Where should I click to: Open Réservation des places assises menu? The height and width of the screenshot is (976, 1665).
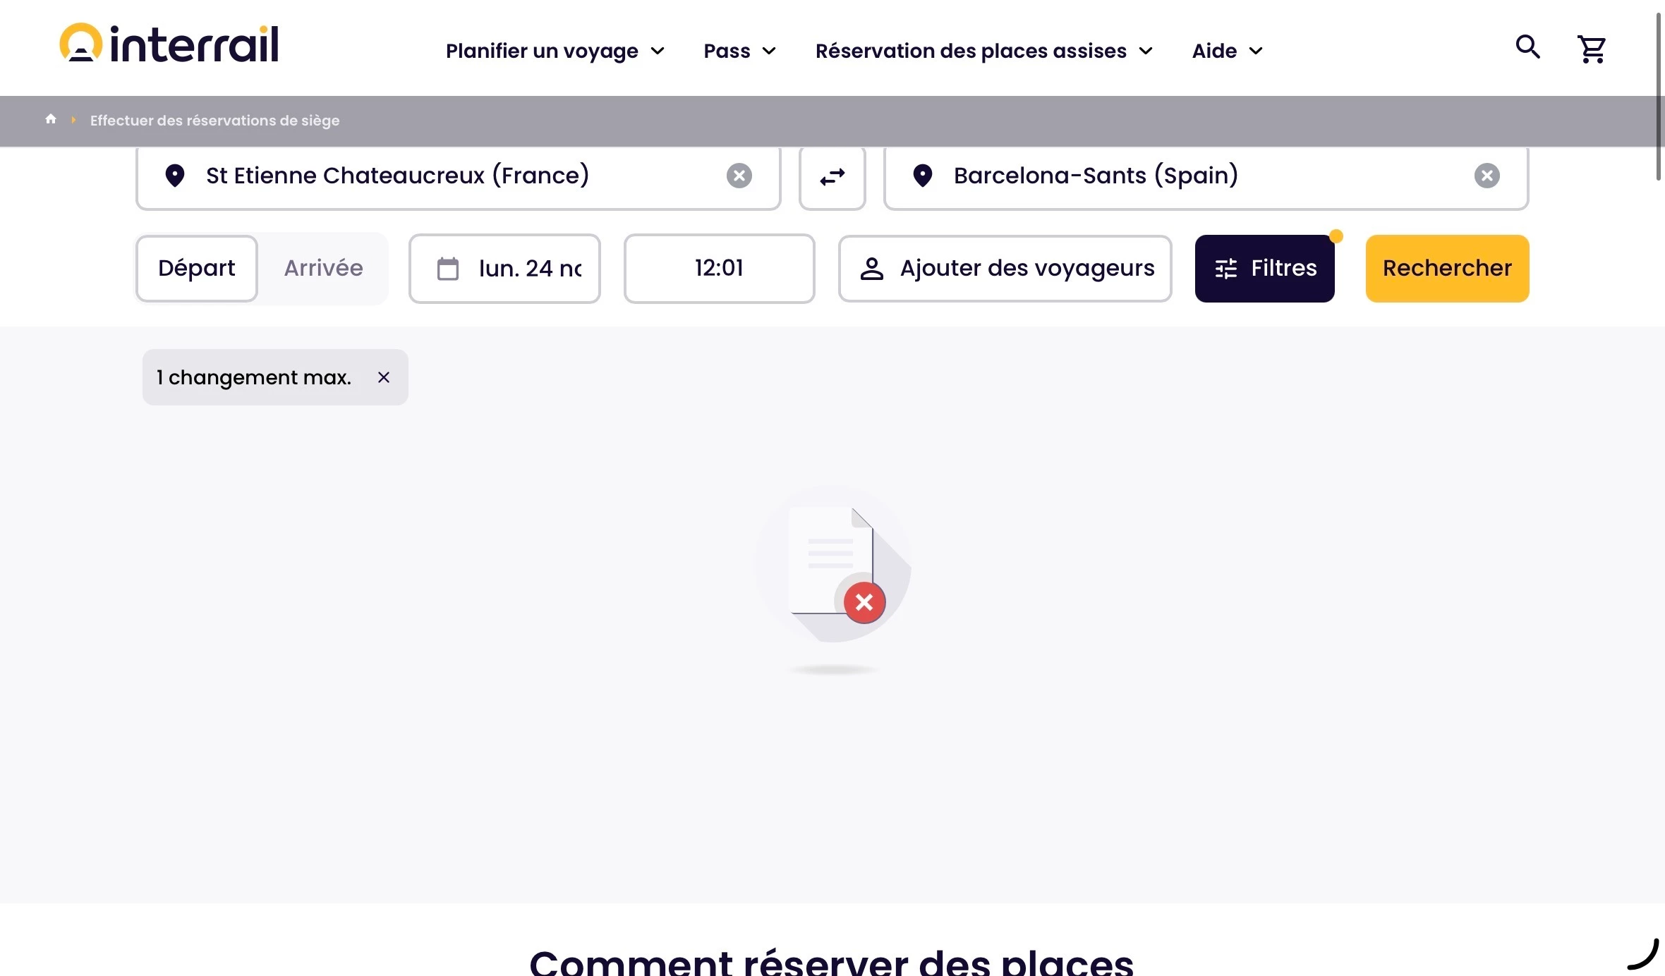point(983,51)
